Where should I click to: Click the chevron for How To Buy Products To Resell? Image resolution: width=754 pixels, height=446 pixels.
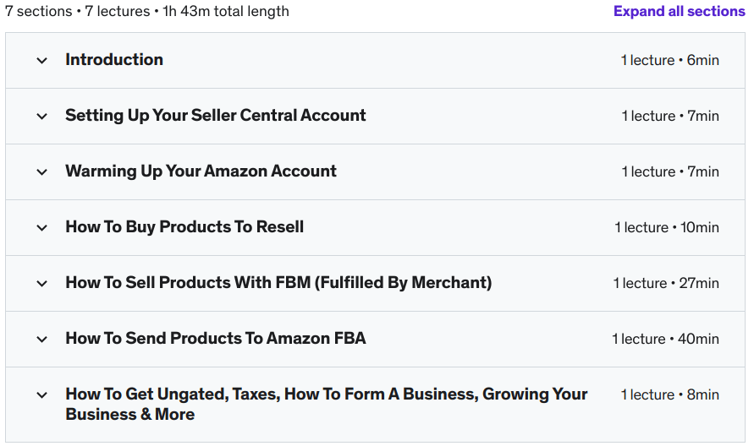click(41, 228)
